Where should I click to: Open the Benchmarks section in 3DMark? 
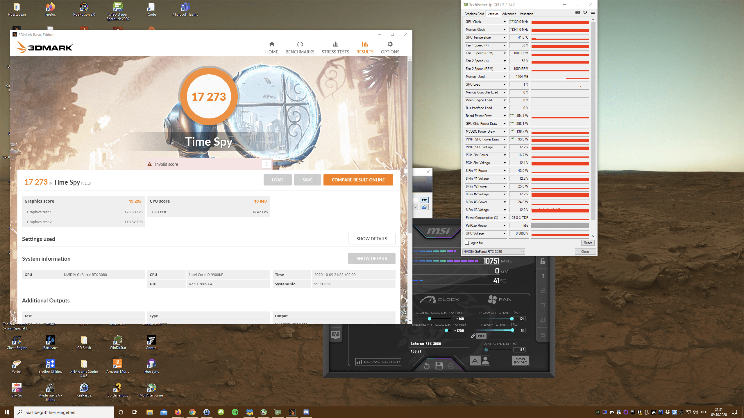tap(300, 48)
